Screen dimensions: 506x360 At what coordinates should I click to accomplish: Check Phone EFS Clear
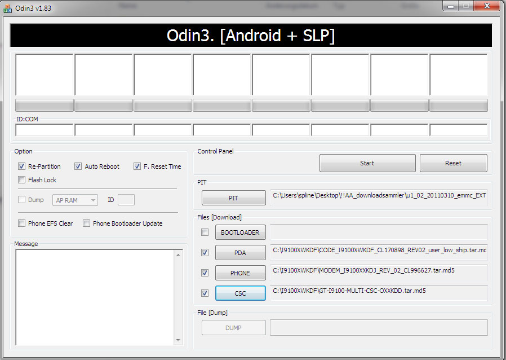click(x=22, y=223)
